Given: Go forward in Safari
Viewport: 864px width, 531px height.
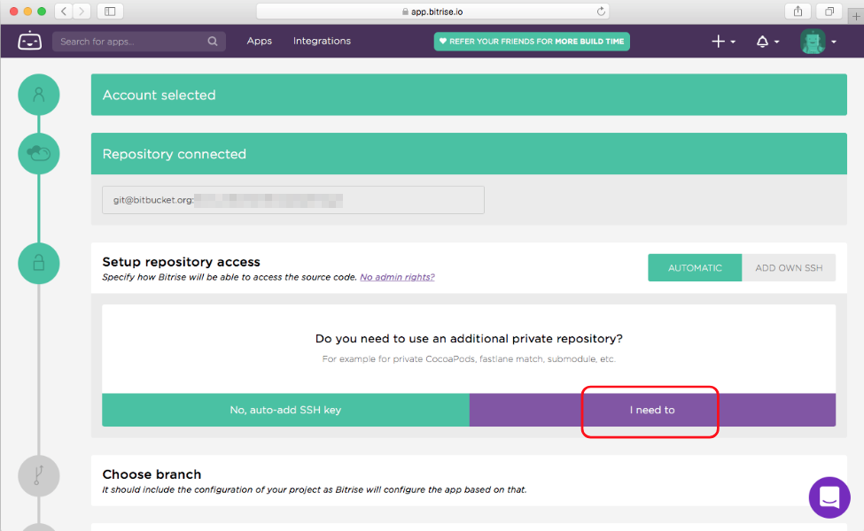Looking at the screenshot, I should 82,11.
